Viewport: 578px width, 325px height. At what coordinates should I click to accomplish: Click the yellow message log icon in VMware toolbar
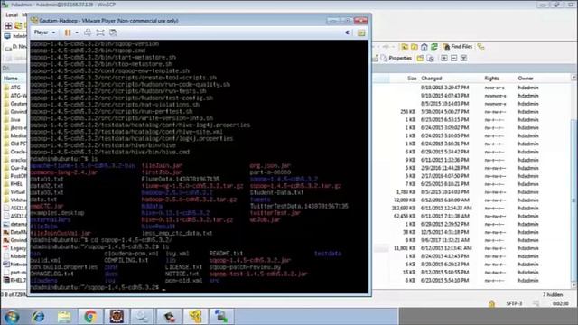pos(361,32)
